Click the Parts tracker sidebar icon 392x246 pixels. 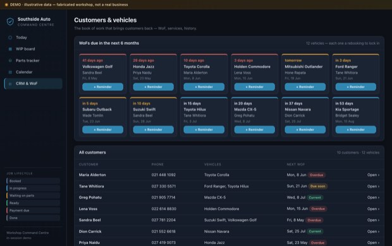10,61
